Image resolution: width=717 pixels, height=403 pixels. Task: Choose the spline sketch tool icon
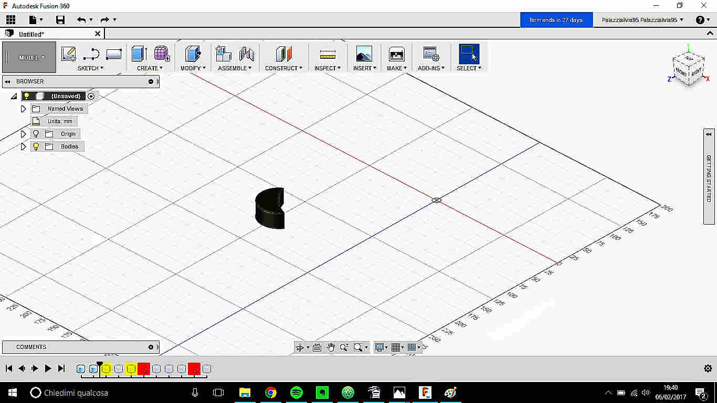pos(91,54)
